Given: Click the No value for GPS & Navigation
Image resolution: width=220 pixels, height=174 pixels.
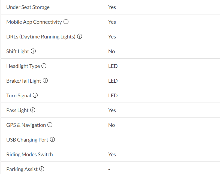Looking at the screenshot, I should point(111,125).
